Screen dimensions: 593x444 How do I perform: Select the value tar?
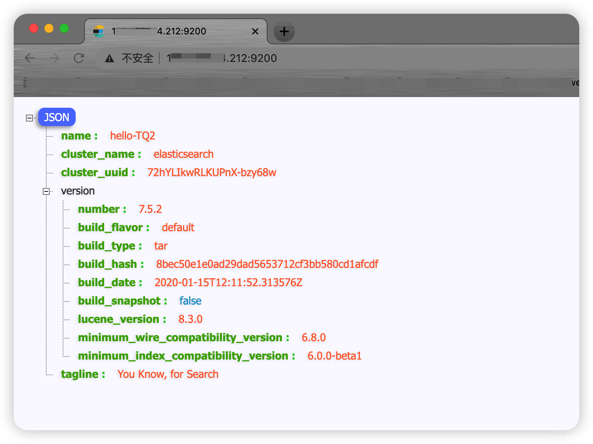[x=161, y=246]
